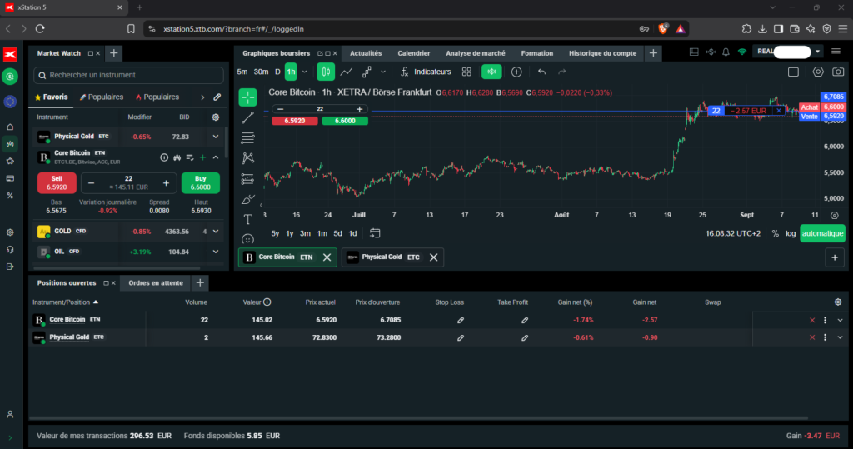Open the support headset icon

pos(10,249)
